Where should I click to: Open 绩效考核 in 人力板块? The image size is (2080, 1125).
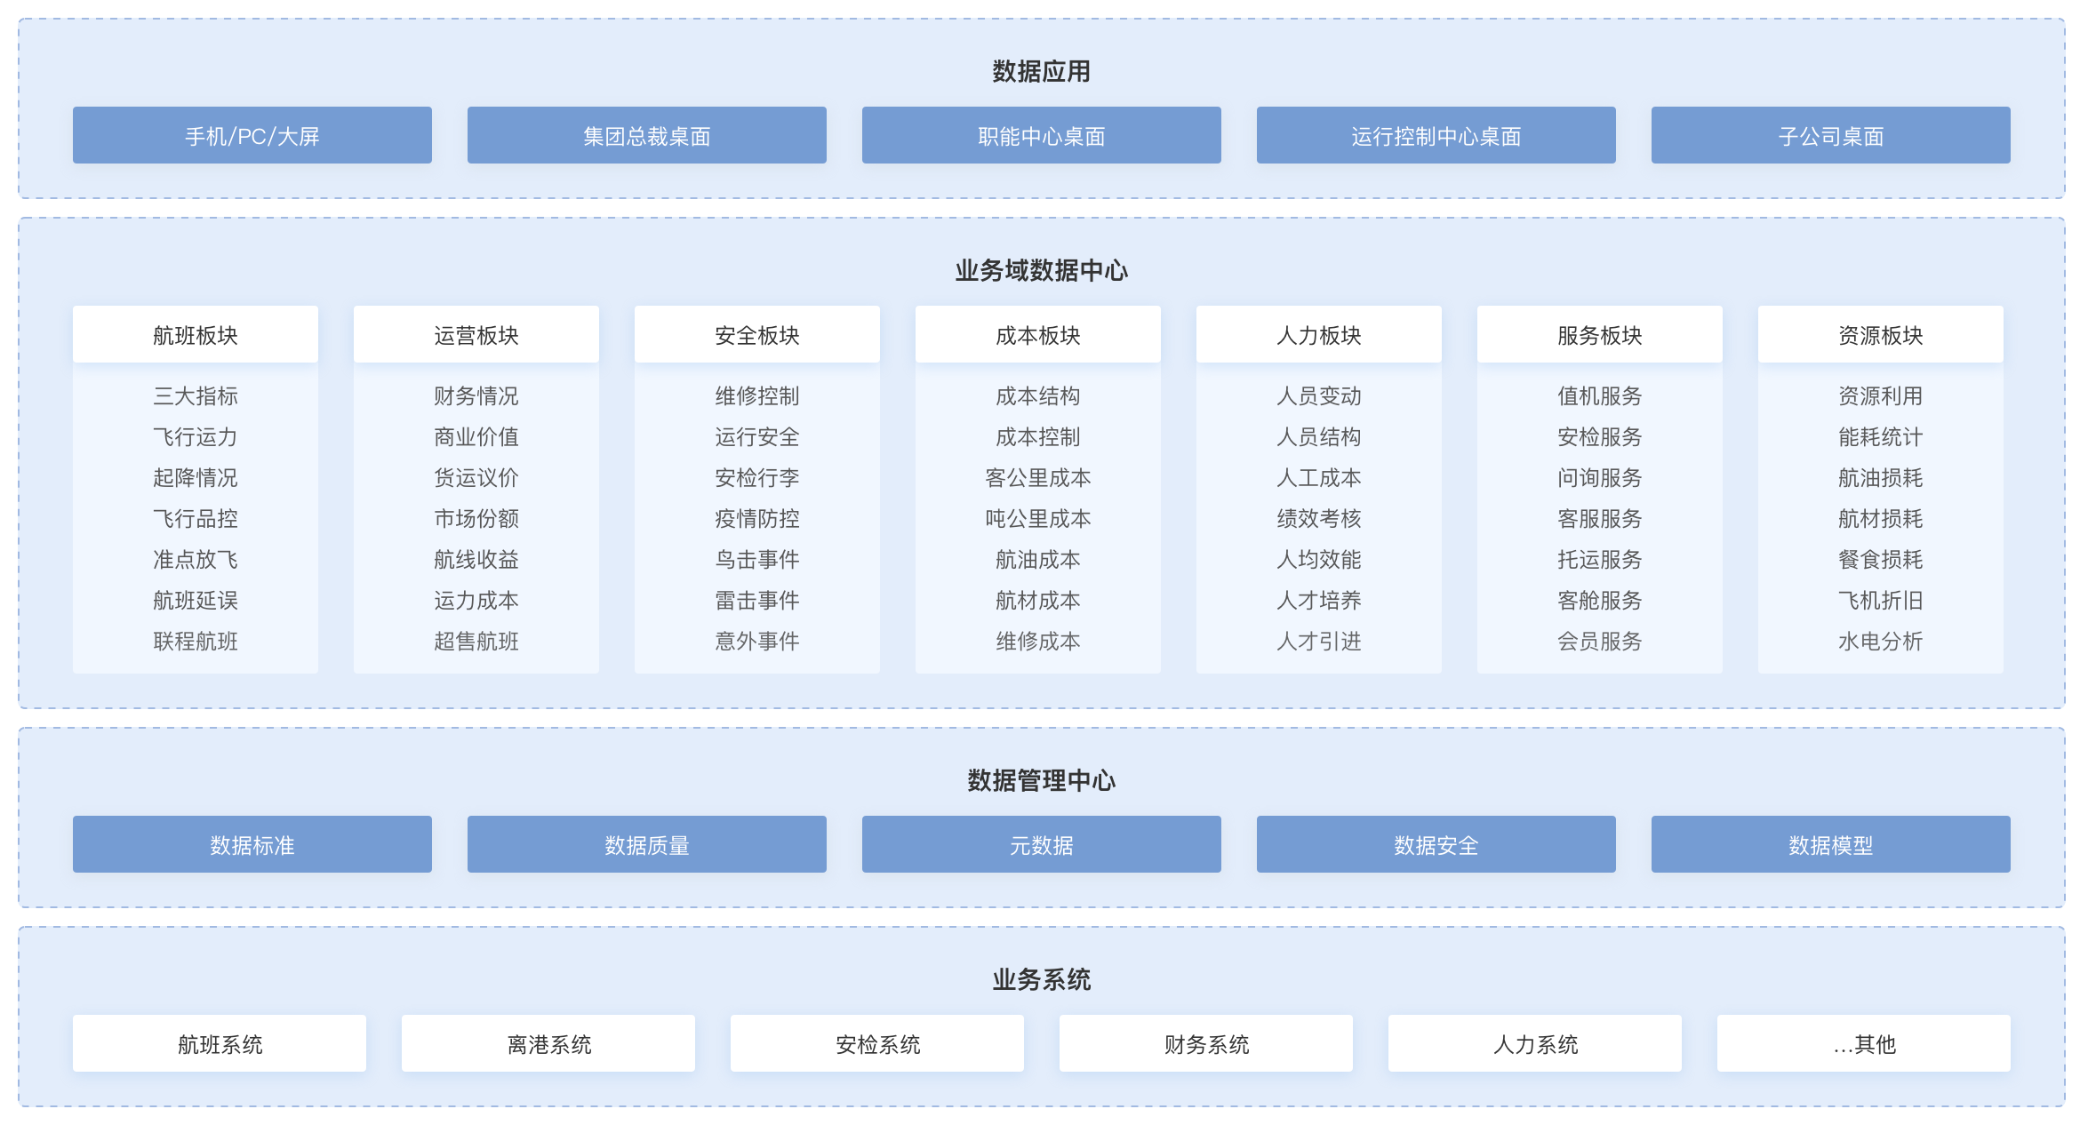click(1319, 518)
